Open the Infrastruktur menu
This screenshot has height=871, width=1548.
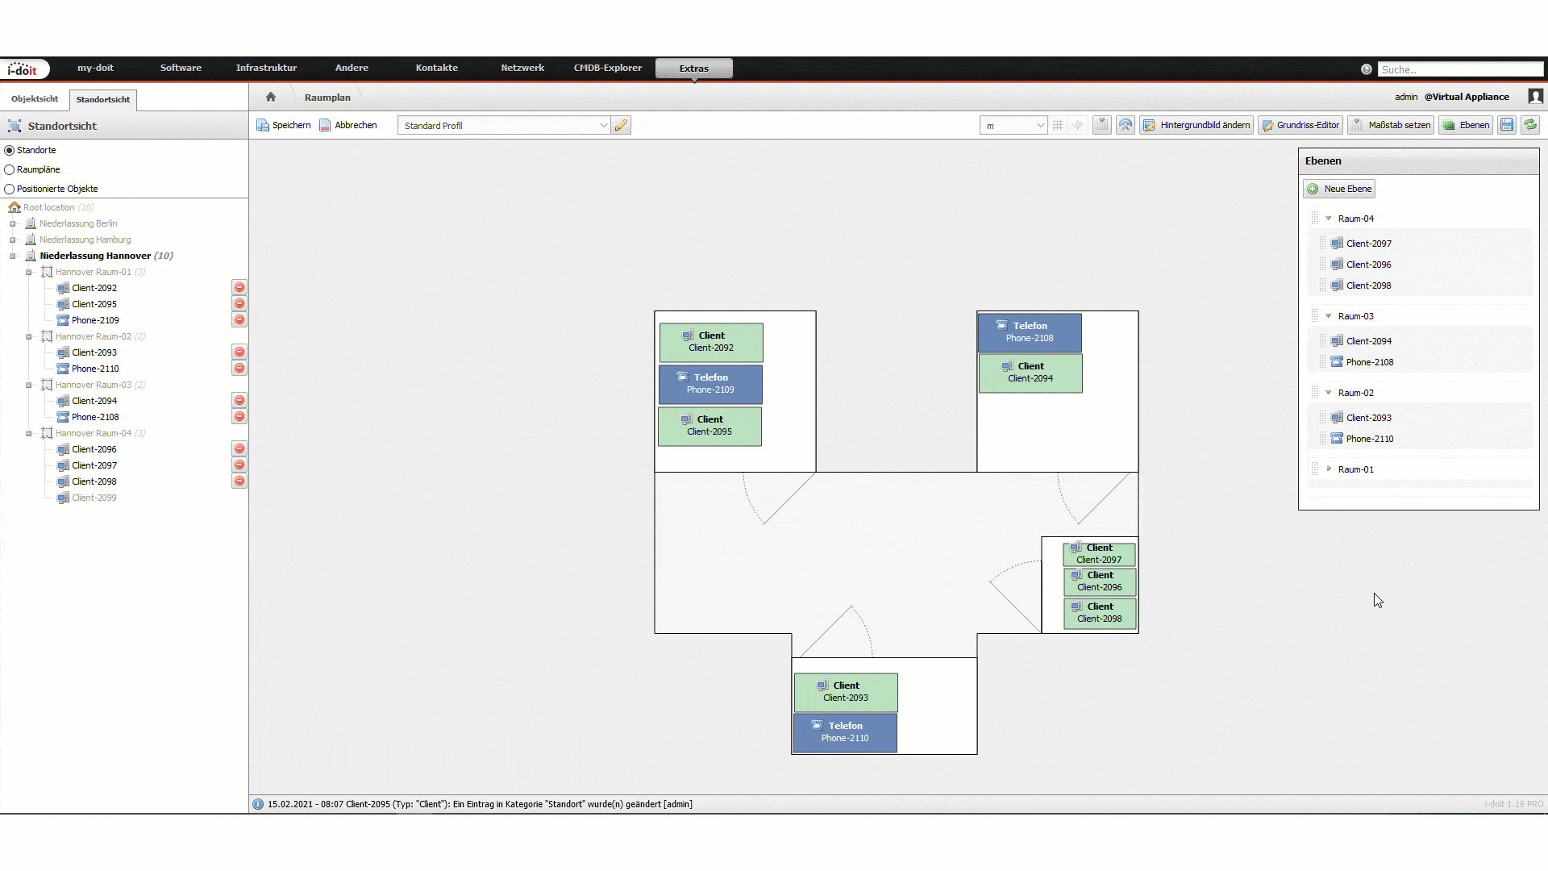click(266, 69)
